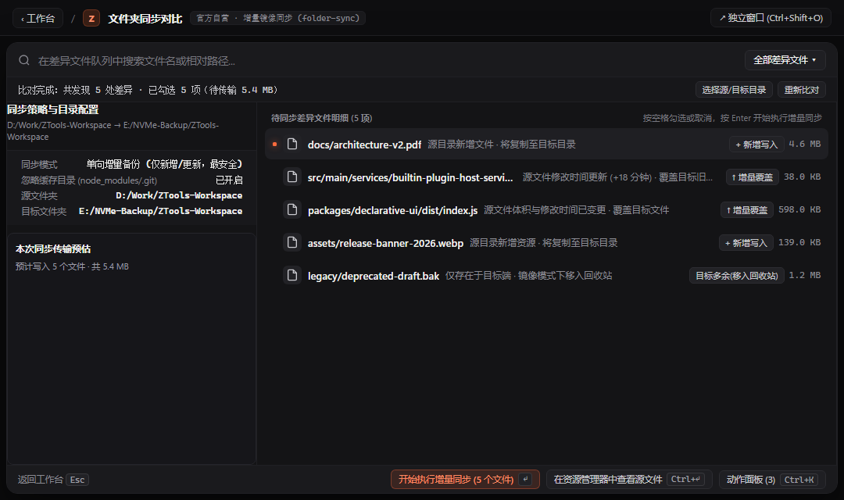Click the 忽略缓存目录 (node_modules/.git) label
Image resolution: width=844 pixels, height=500 pixels.
coord(89,180)
